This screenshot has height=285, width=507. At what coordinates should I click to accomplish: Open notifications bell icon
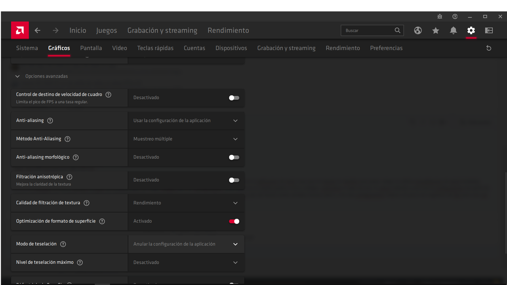tap(454, 30)
